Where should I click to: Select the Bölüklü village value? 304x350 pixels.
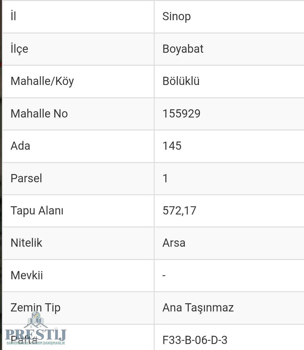coord(181,81)
